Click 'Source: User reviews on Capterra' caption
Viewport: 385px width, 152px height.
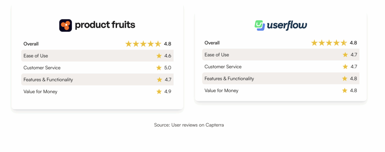(189, 125)
